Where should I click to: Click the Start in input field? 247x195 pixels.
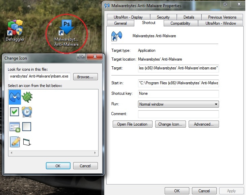pyautogui.click(x=178, y=83)
